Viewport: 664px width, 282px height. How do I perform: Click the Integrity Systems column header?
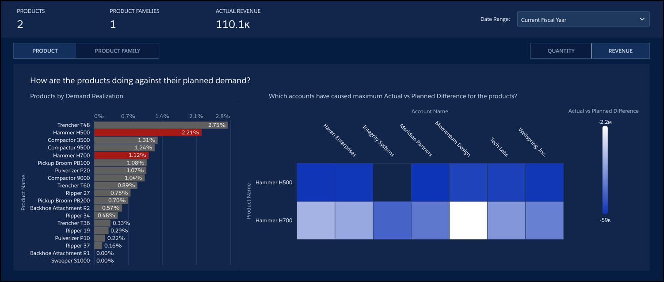(378, 141)
